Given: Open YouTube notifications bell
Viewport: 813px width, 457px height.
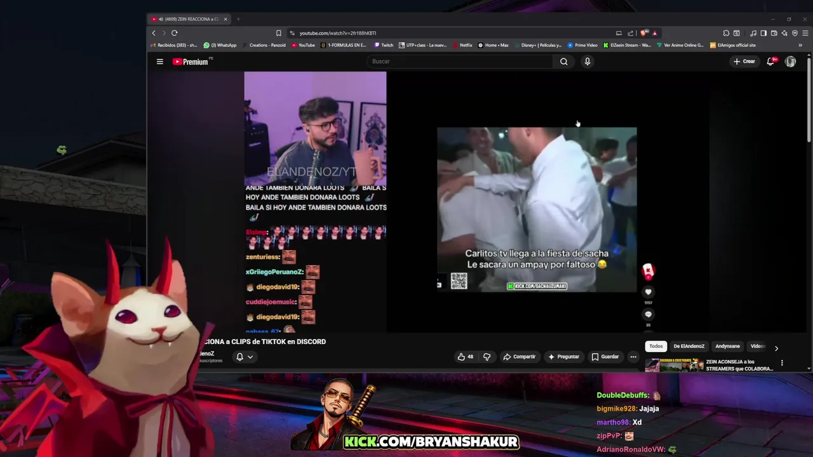Looking at the screenshot, I should [x=771, y=62].
